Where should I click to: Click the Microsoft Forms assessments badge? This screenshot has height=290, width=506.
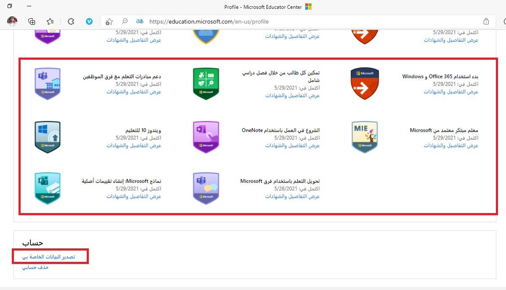pyautogui.click(x=47, y=188)
